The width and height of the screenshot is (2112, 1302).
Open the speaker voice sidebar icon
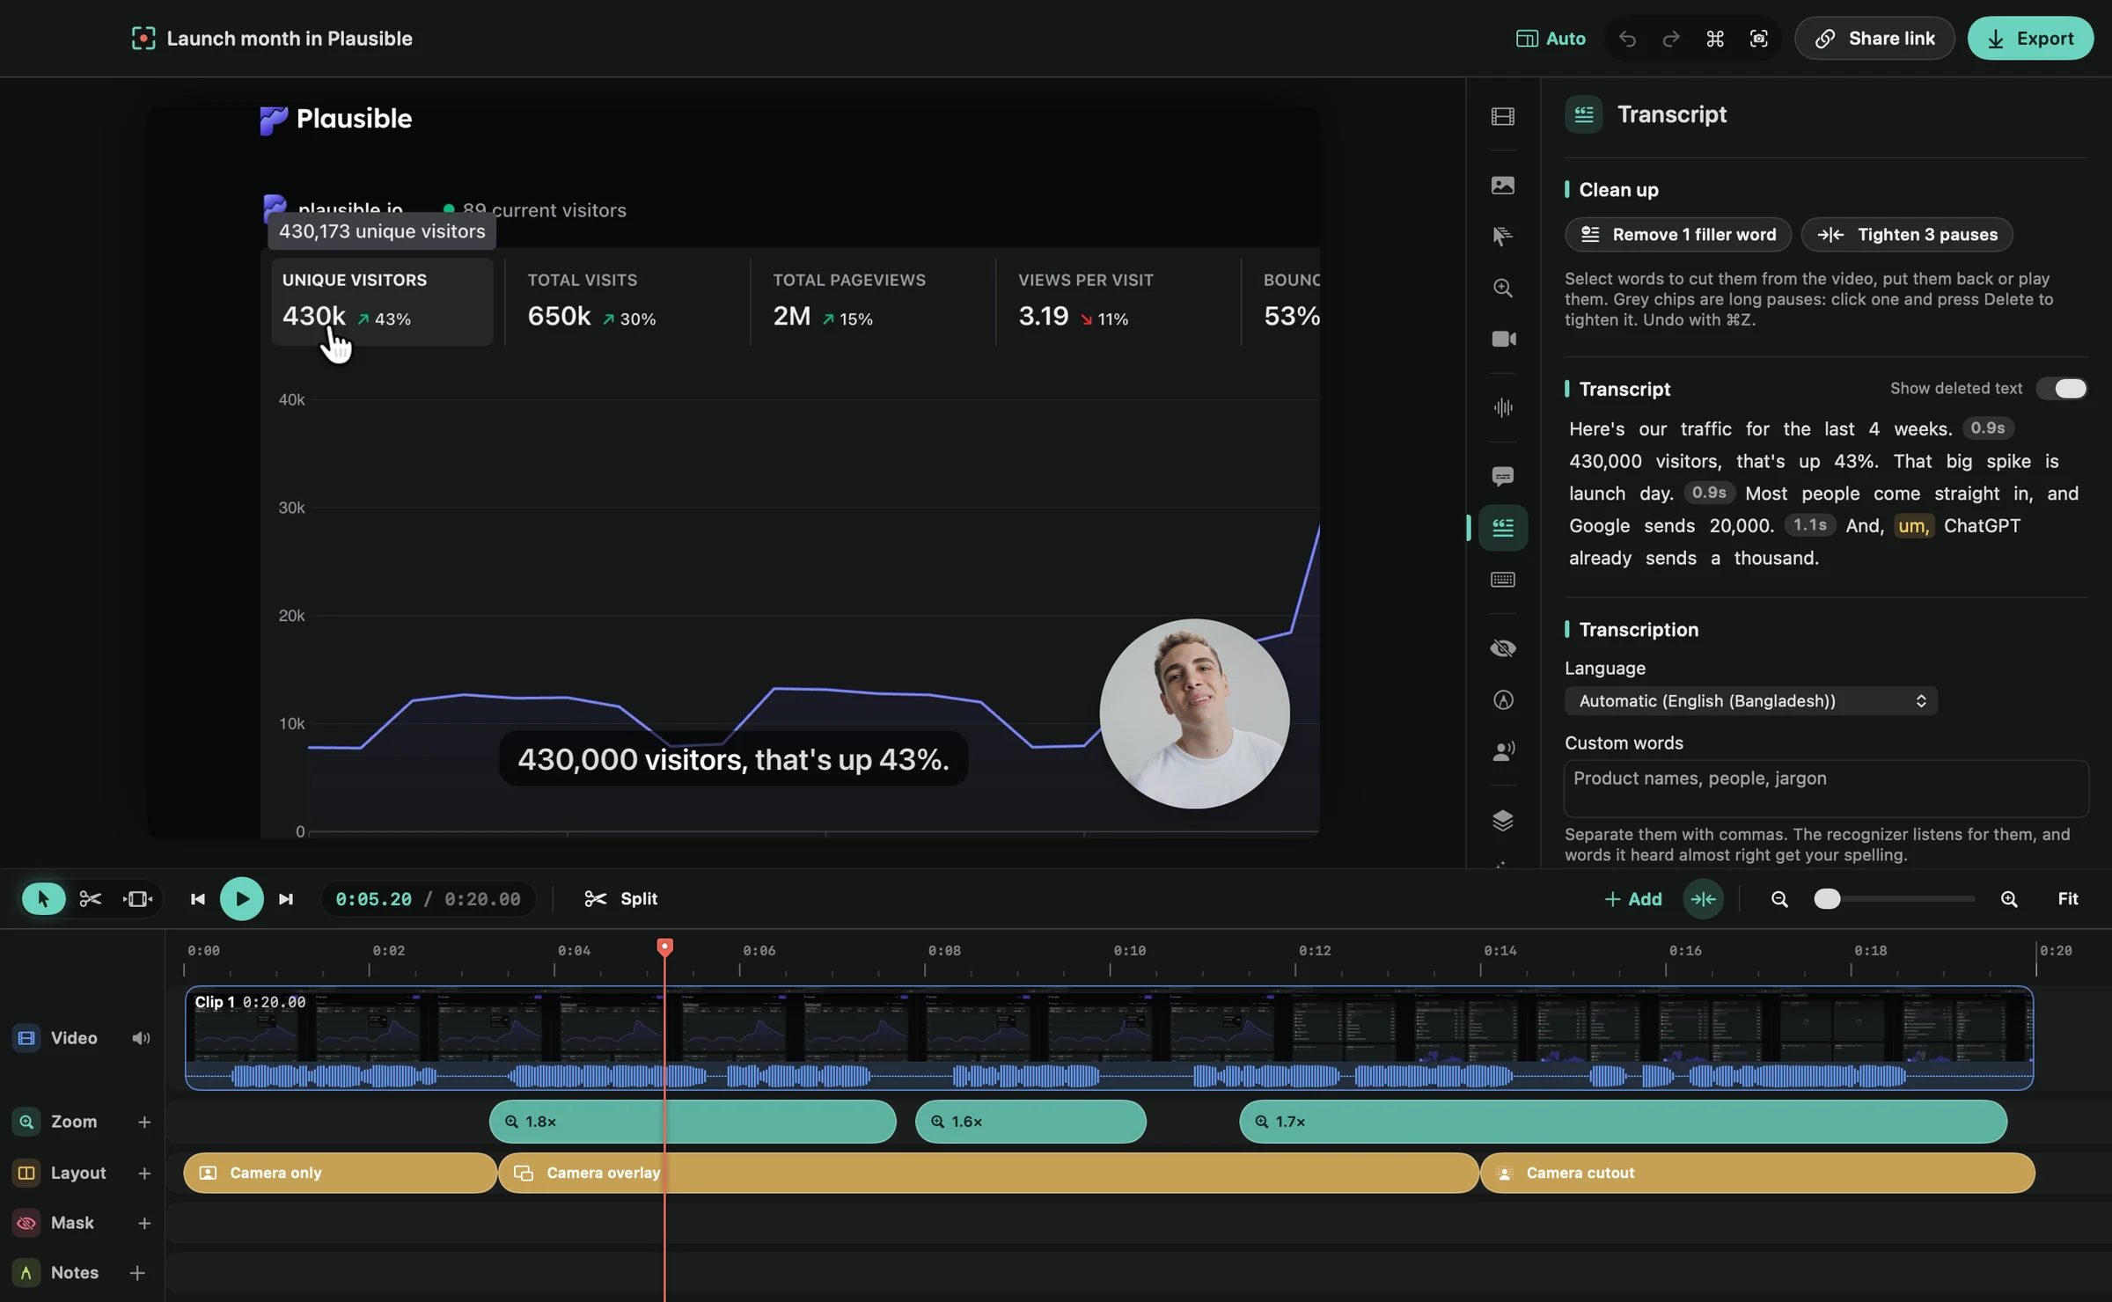[1503, 751]
